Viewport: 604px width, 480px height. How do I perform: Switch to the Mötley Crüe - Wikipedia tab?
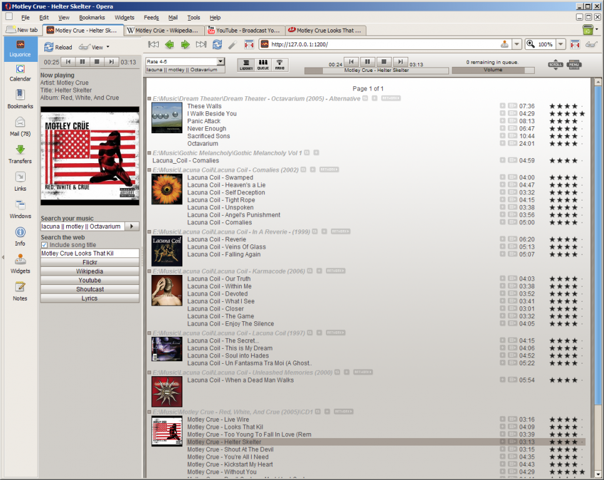[x=164, y=30]
